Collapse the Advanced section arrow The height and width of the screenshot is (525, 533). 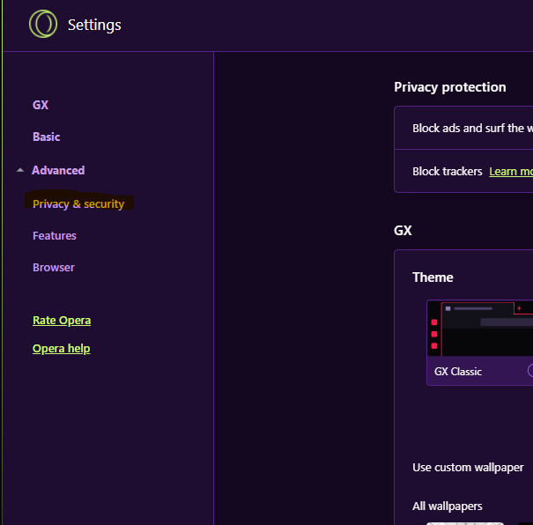pyautogui.click(x=20, y=171)
